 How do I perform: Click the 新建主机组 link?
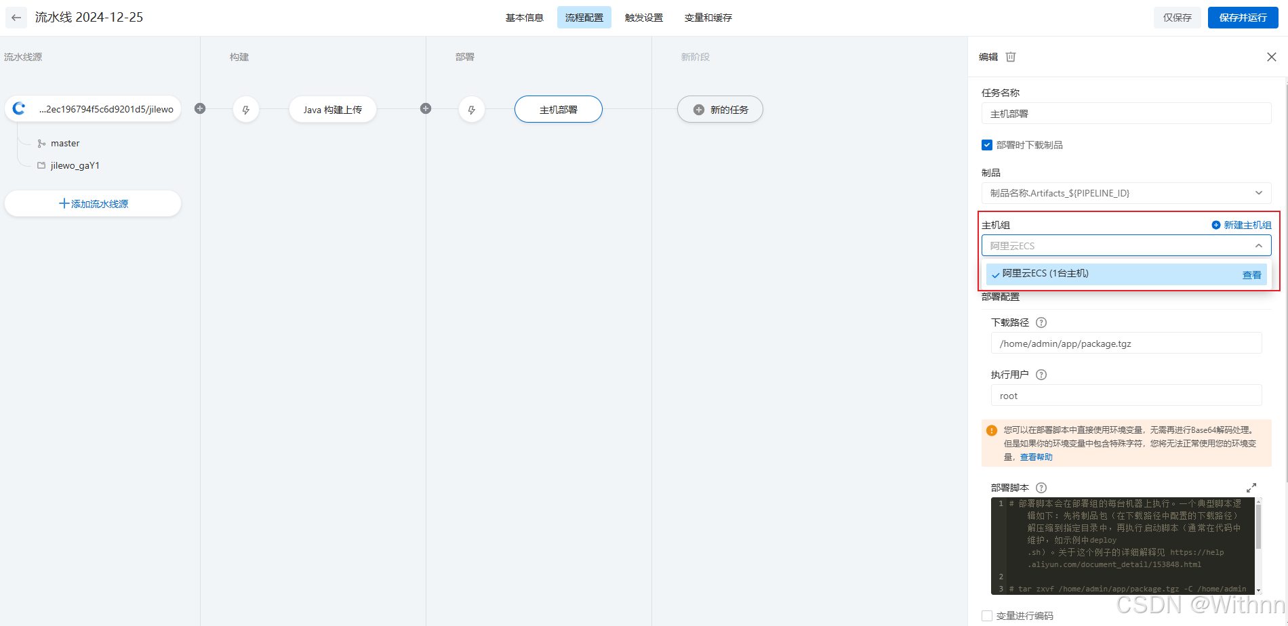[1247, 225]
